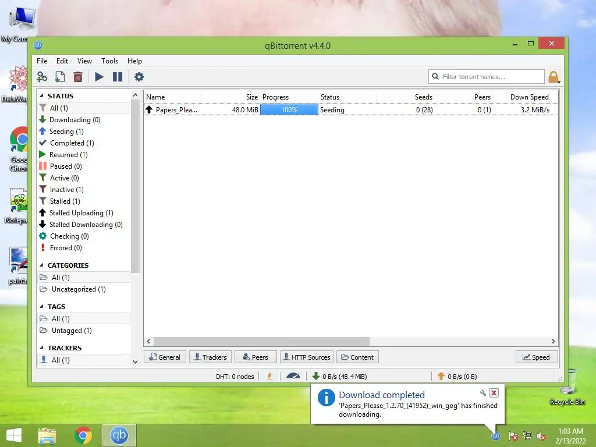Click the torrent list scroll-right arrow

click(x=554, y=341)
